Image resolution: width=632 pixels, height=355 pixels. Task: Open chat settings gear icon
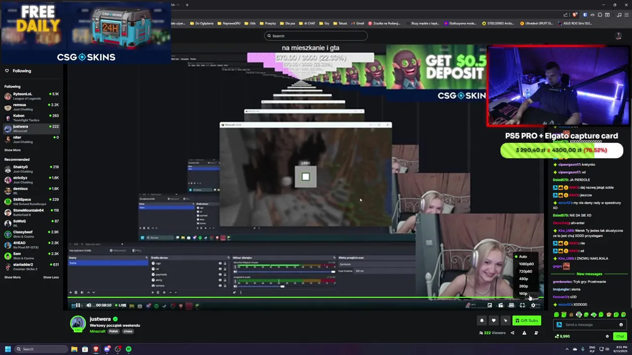pyautogui.click(x=607, y=336)
